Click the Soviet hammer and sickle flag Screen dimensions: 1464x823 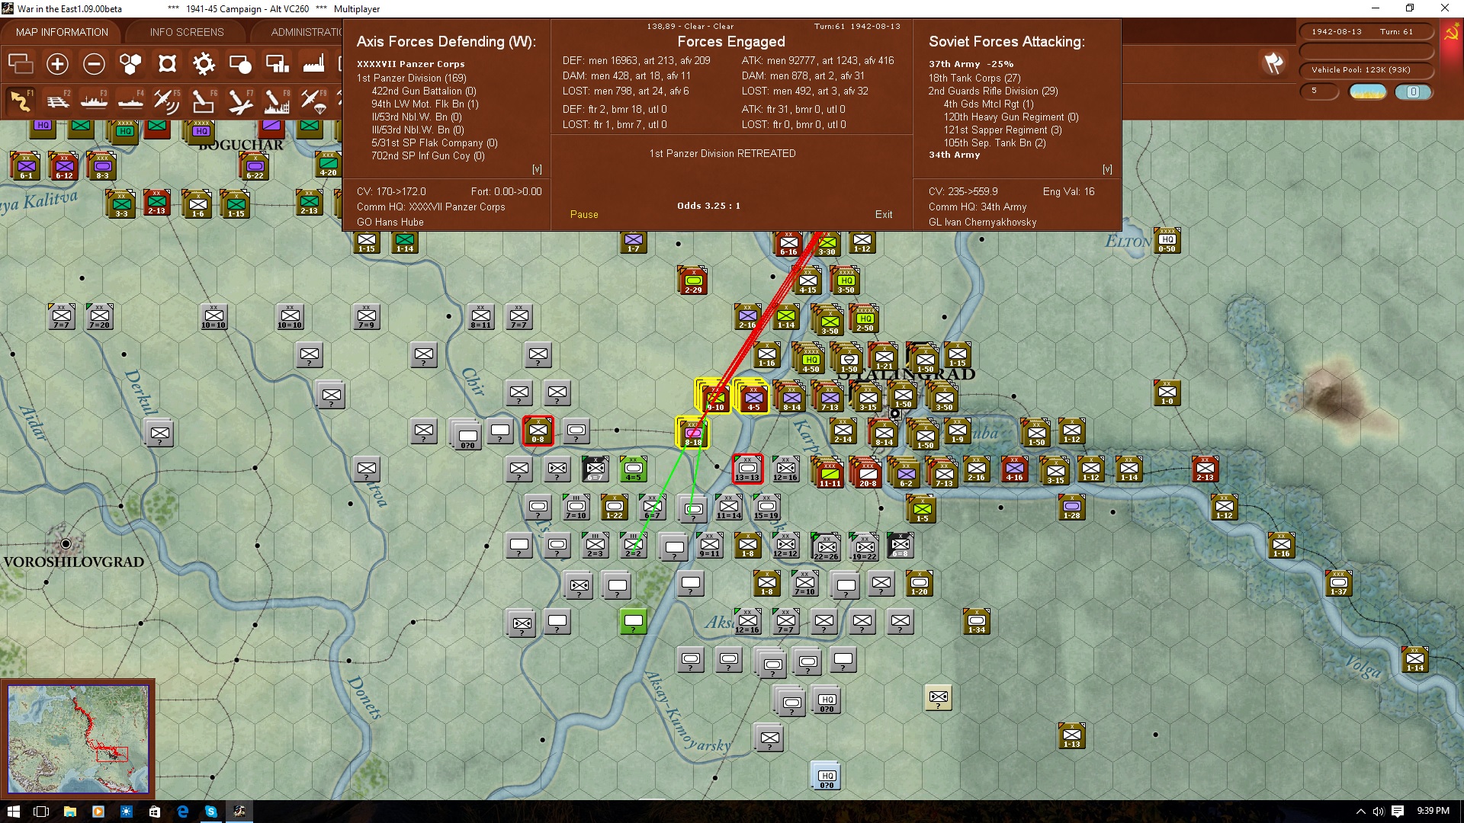click(1451, 33)
